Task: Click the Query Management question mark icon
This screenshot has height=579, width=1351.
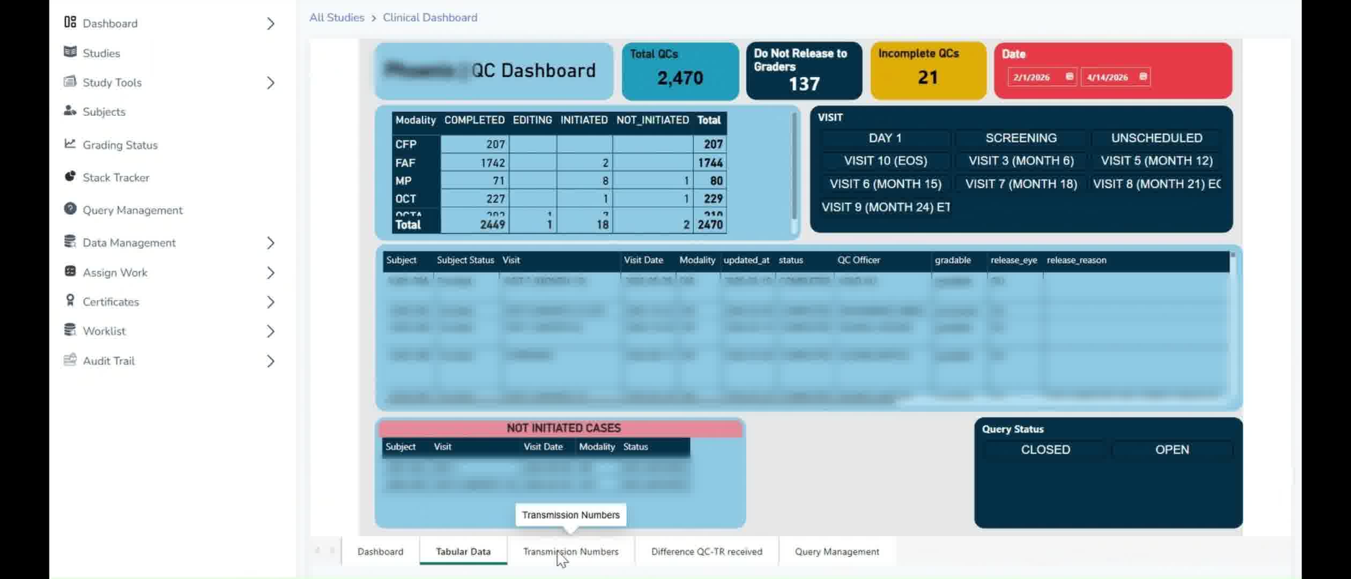Action: [x=70, y=209]
